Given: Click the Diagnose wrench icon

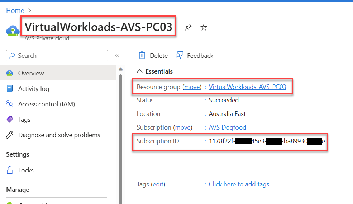Looking at the screenshot, I should pyautogui.click(x=10, y=135).
